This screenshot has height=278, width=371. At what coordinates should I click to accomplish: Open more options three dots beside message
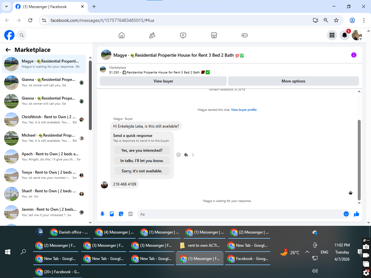coord(193,155)
